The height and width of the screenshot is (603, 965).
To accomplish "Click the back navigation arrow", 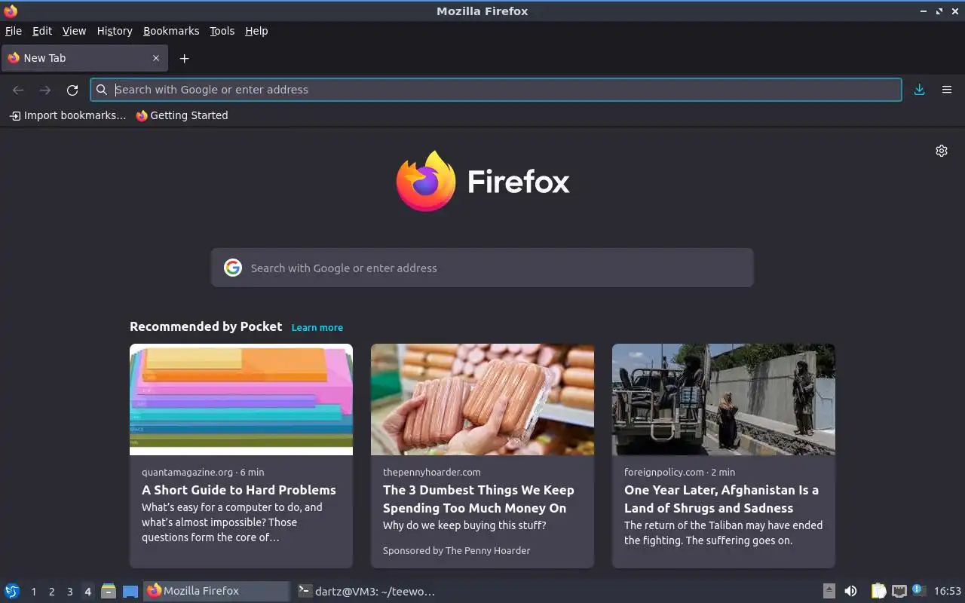I will pyautogui.click(x=18, y=90).
